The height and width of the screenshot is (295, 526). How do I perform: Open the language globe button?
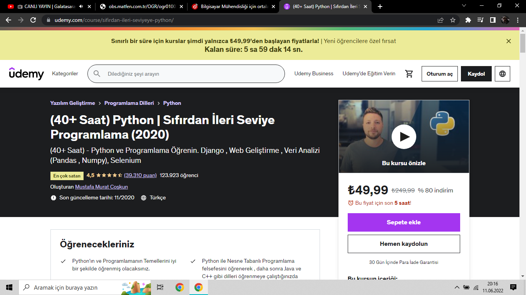click(503, 74)
